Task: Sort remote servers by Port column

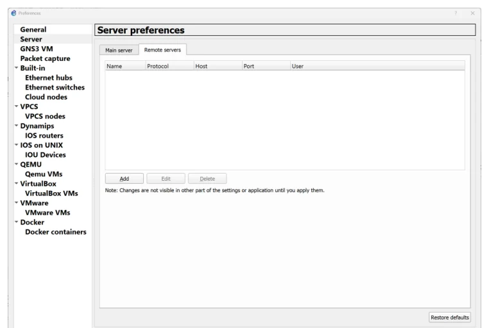Action: point(266,66)
